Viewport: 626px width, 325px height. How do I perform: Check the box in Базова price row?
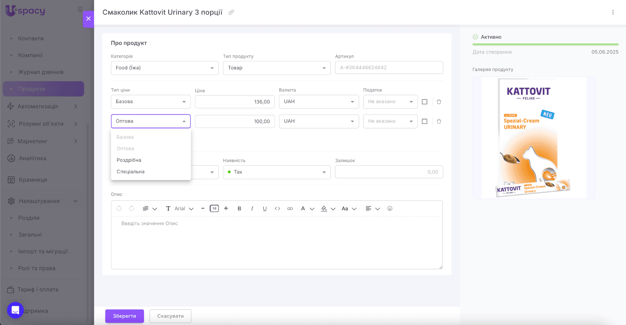pyautogui.click(x=425, y=102)
